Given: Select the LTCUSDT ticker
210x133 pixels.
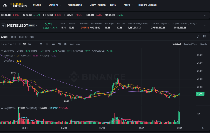Looking at the screenshot, I should tap(93, 15).
